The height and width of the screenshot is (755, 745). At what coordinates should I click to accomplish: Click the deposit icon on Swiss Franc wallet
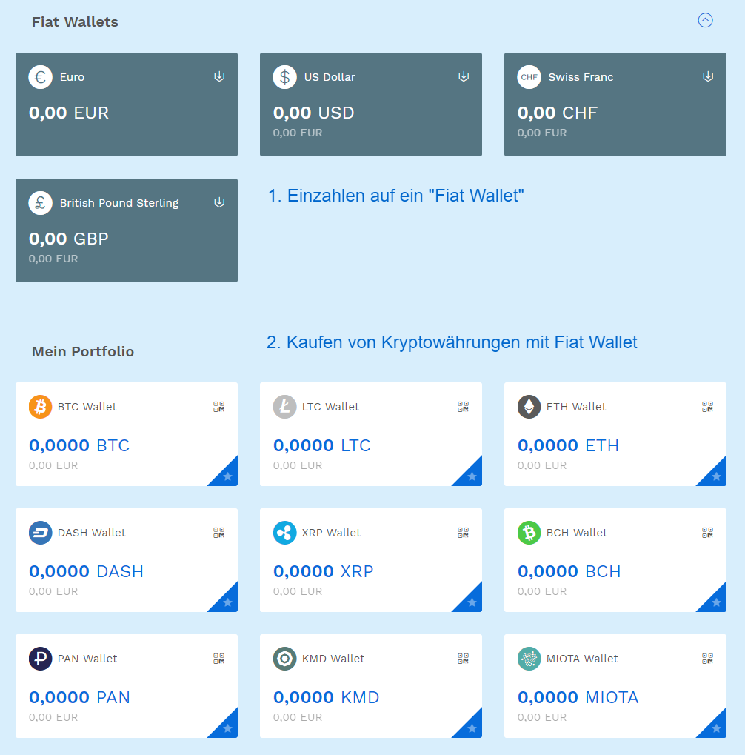point(708,76)
